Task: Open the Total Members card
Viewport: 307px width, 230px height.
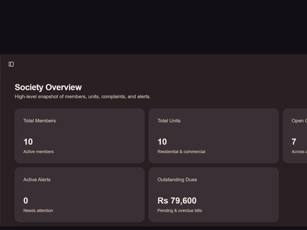Action: tap(80, 136)
